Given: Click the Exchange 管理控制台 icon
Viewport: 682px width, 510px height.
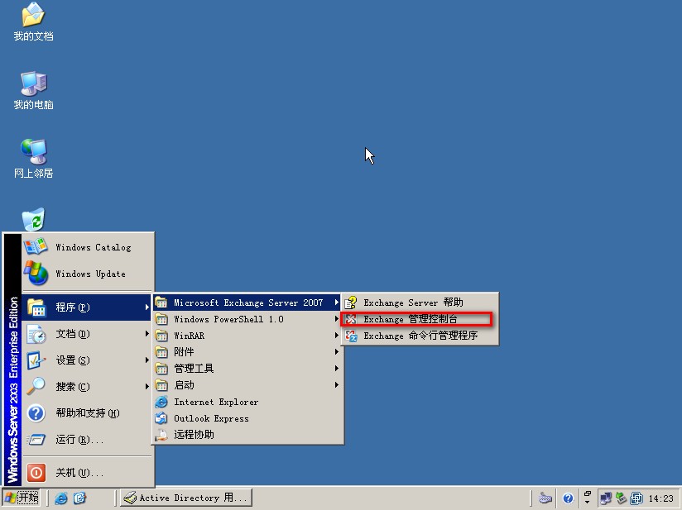Looking at the screenshot, I should 351,319.
